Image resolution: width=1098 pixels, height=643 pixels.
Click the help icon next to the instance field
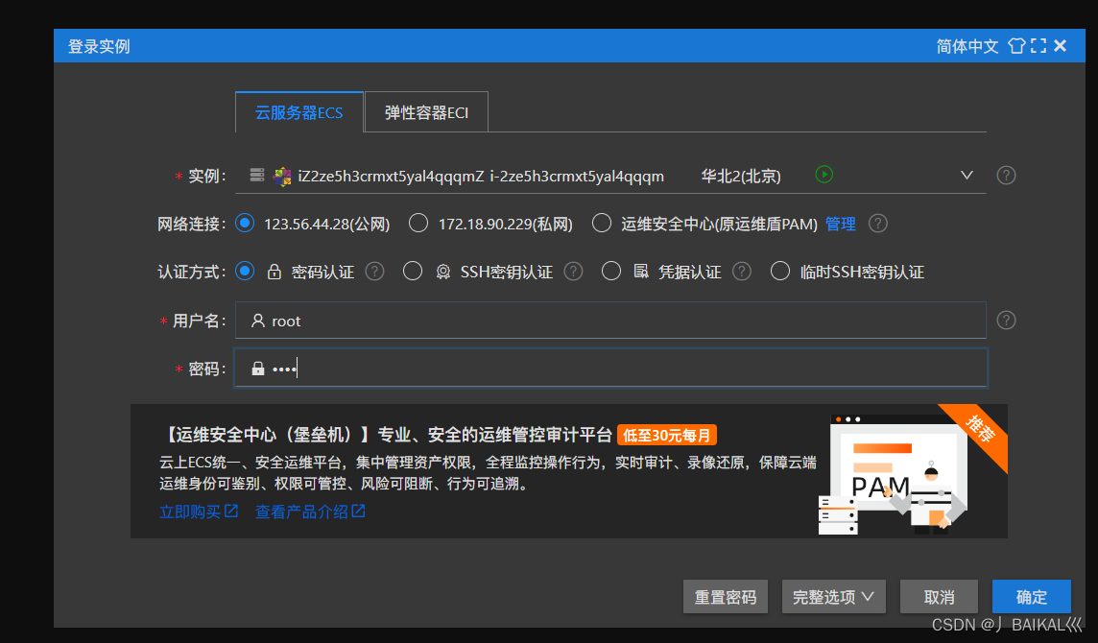[1006, 175]
